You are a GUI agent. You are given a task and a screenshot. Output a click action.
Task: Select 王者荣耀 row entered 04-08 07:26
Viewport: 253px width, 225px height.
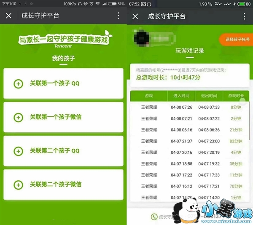[x=190, y=107]
